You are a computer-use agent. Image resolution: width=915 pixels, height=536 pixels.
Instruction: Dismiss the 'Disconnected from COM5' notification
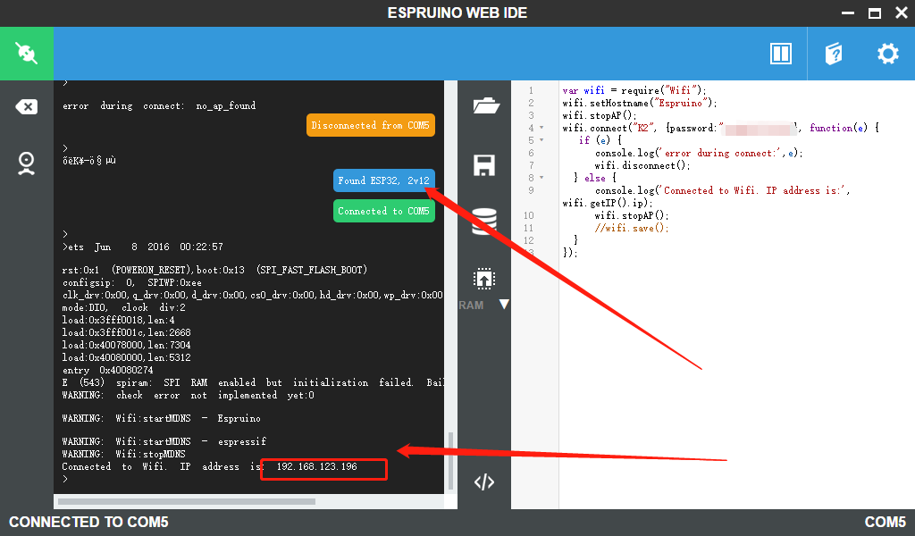371,125
